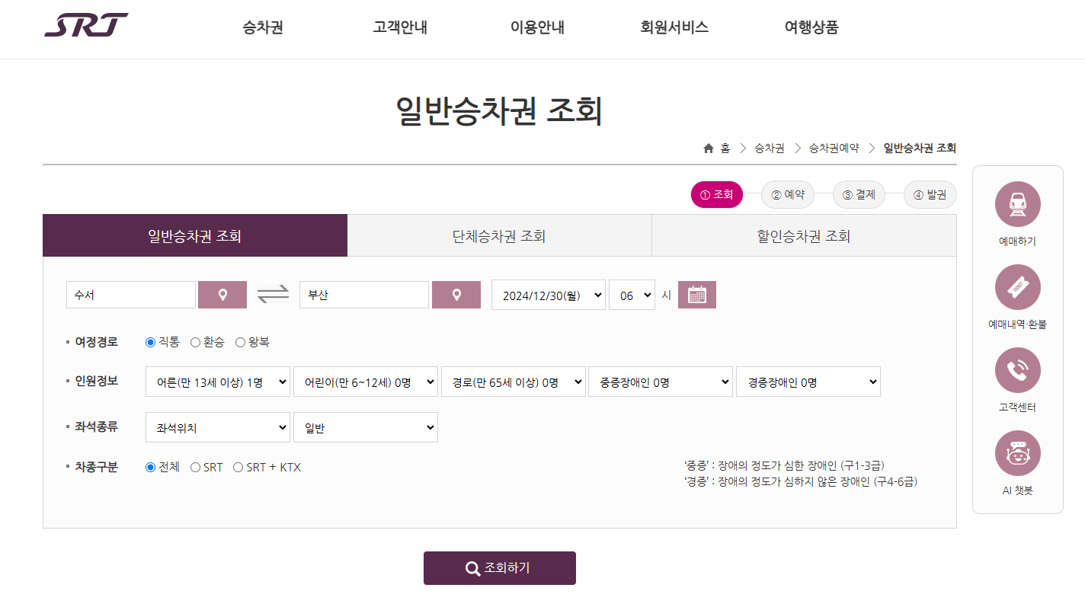Open the 좌석위치 seat position dropdown

tap(217, 427)
